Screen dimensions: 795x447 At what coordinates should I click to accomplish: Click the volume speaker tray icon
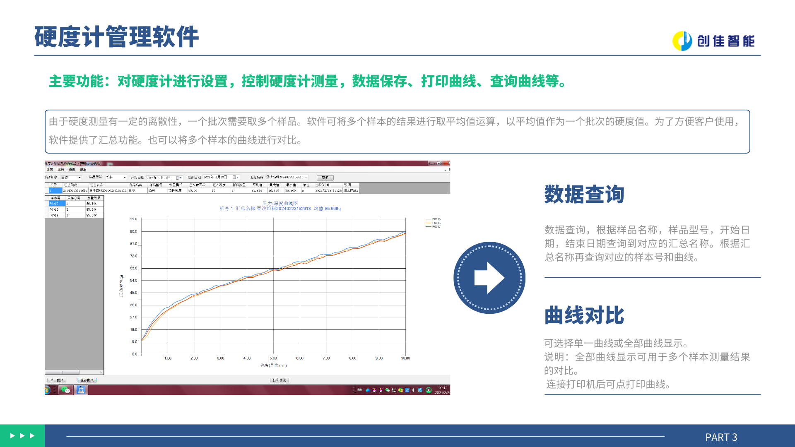coord(413,390)
